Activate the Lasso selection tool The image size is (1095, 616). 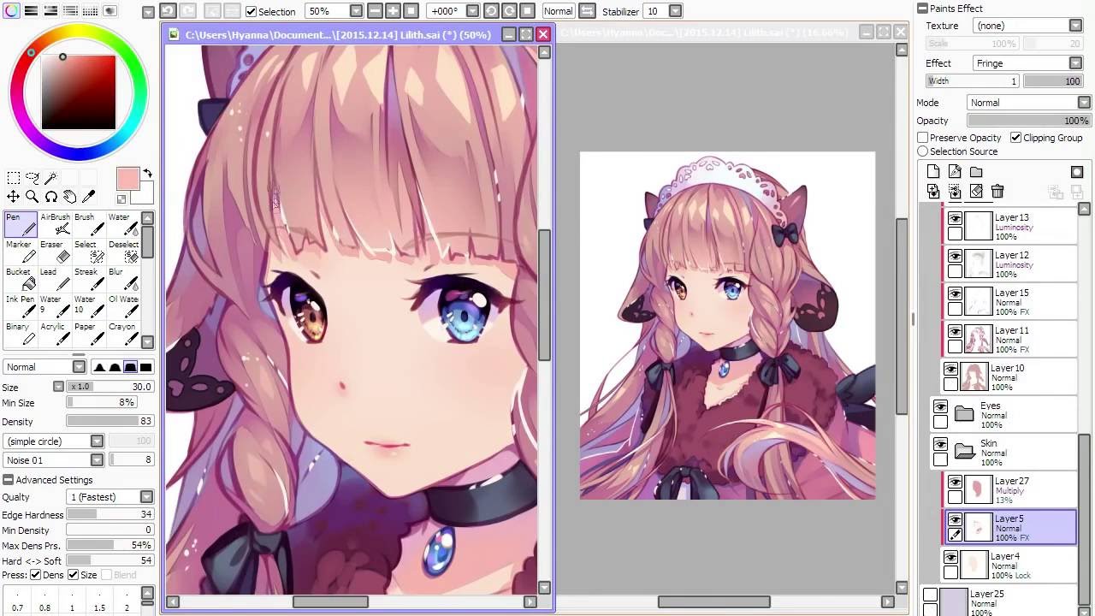click(33, 178)
